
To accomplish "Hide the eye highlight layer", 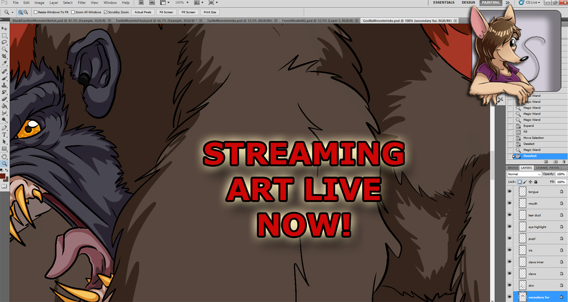I will [510, 227].
